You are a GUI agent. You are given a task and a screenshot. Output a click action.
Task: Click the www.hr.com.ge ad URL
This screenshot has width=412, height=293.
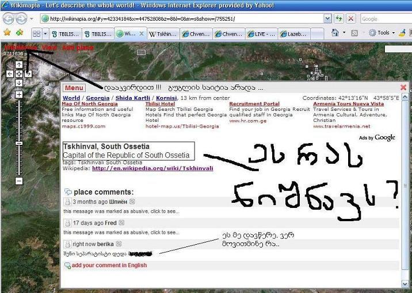pyautogui.click(x=248, y=121)
